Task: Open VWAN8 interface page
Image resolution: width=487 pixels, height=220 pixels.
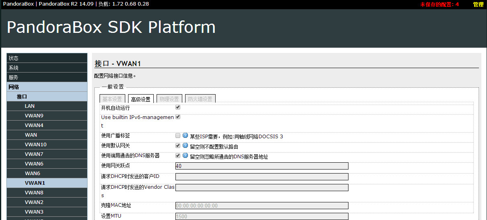Action: 47,193
